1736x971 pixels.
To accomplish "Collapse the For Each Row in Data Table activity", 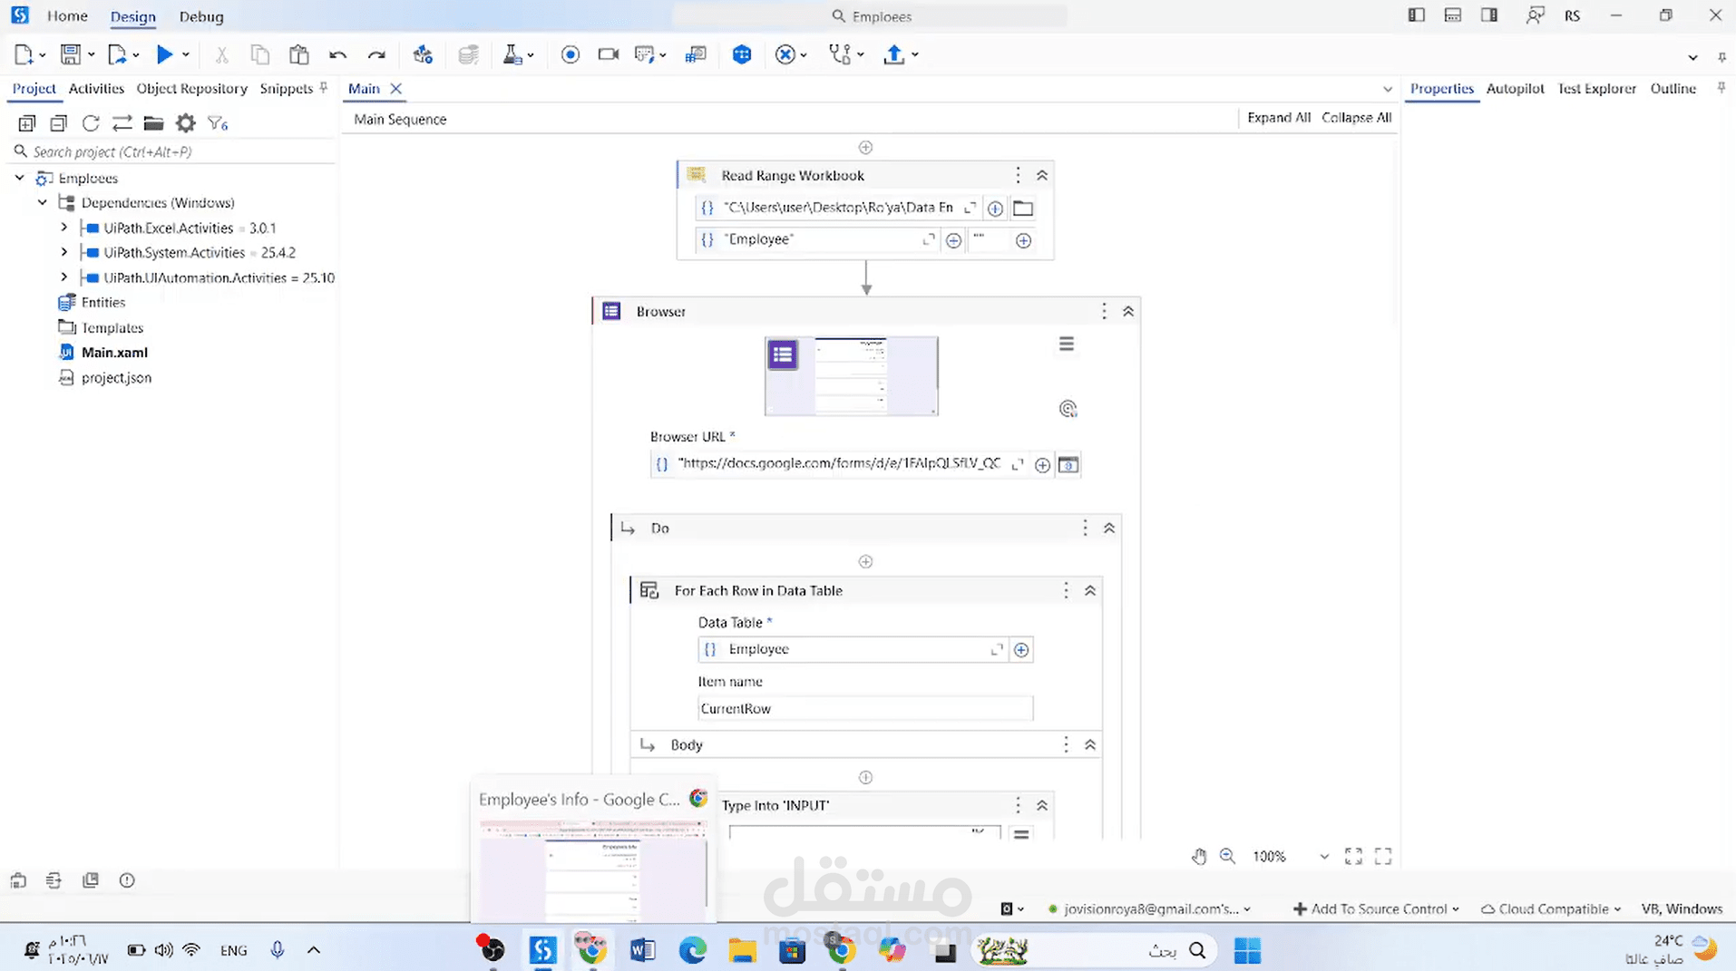I will click(1090, 591).
